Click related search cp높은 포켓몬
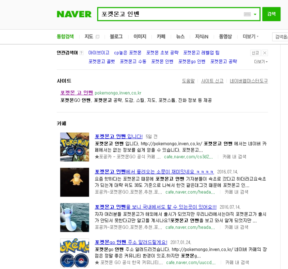The height and width of the screenshot is (269, 288). pos(128,53)
